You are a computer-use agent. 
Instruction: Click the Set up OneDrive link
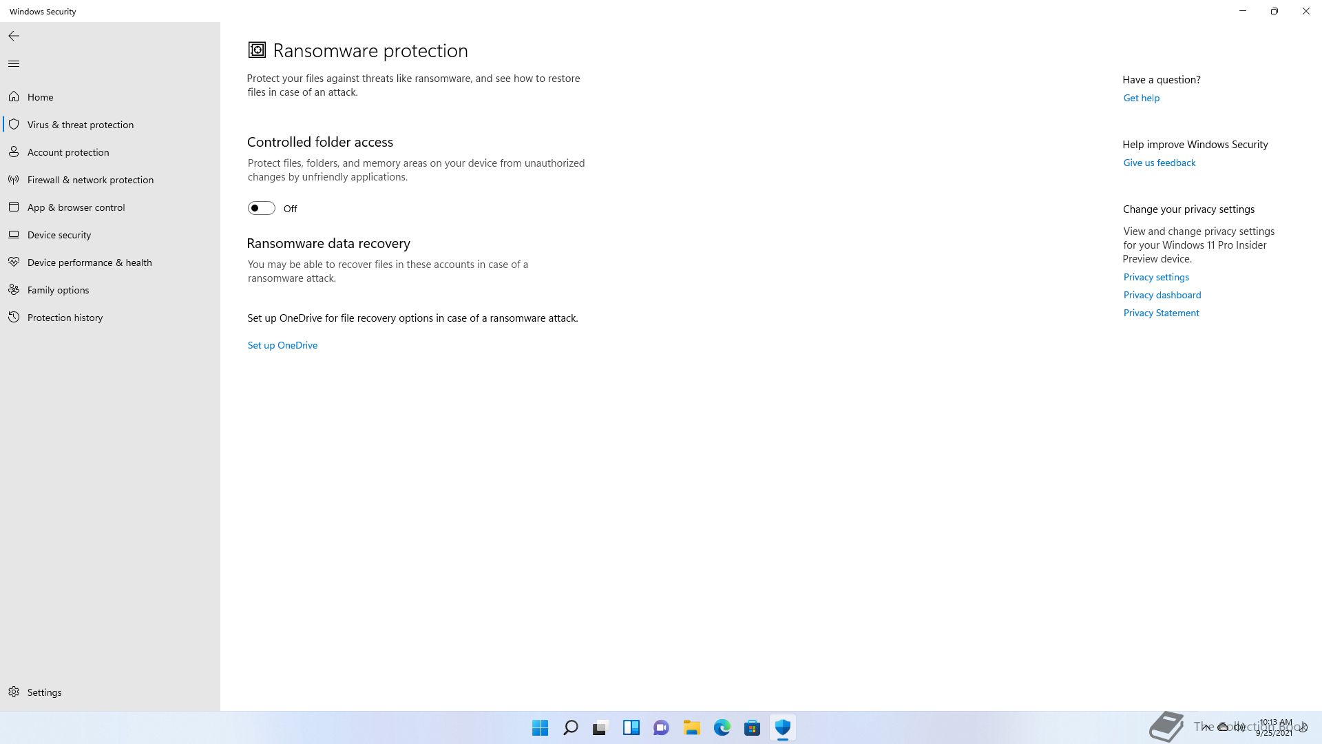282,345
